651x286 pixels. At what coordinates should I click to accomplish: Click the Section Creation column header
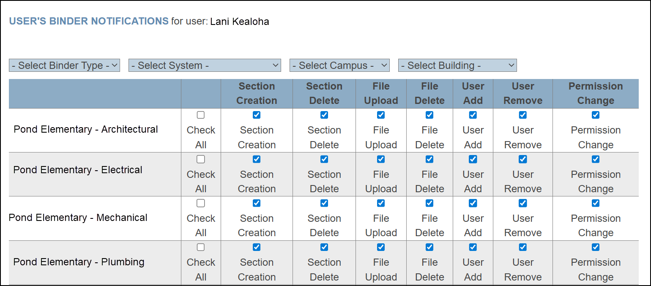[257, 93]
